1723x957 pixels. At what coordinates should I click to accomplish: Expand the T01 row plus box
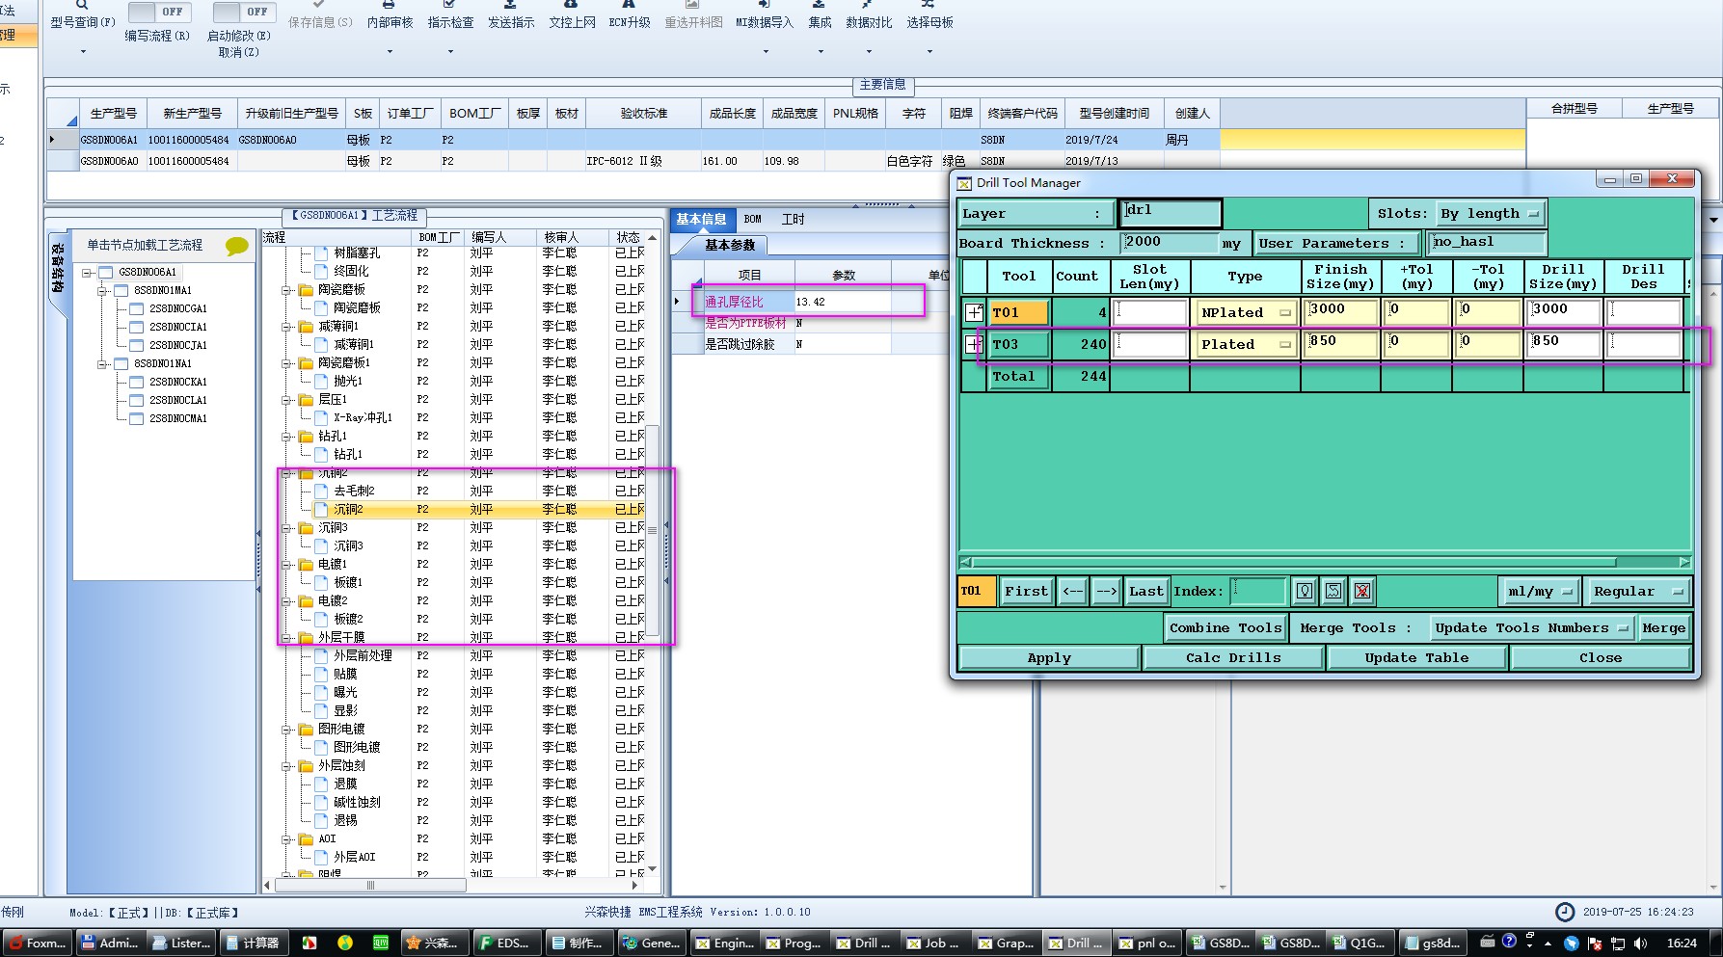(974, 312)
